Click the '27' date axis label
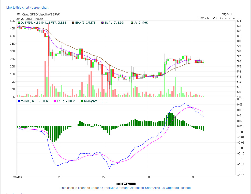The width and height of the screenshot is (251, 194). coord(104,177)
